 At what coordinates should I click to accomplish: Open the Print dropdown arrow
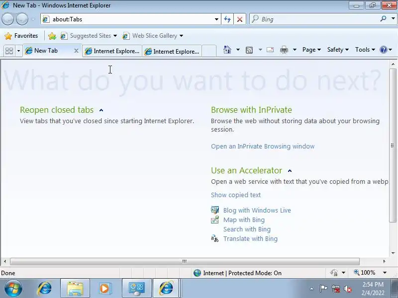[295, 50]
